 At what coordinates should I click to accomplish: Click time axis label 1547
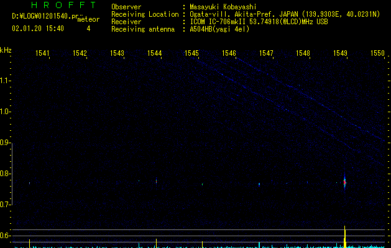[x=266, y=53]
